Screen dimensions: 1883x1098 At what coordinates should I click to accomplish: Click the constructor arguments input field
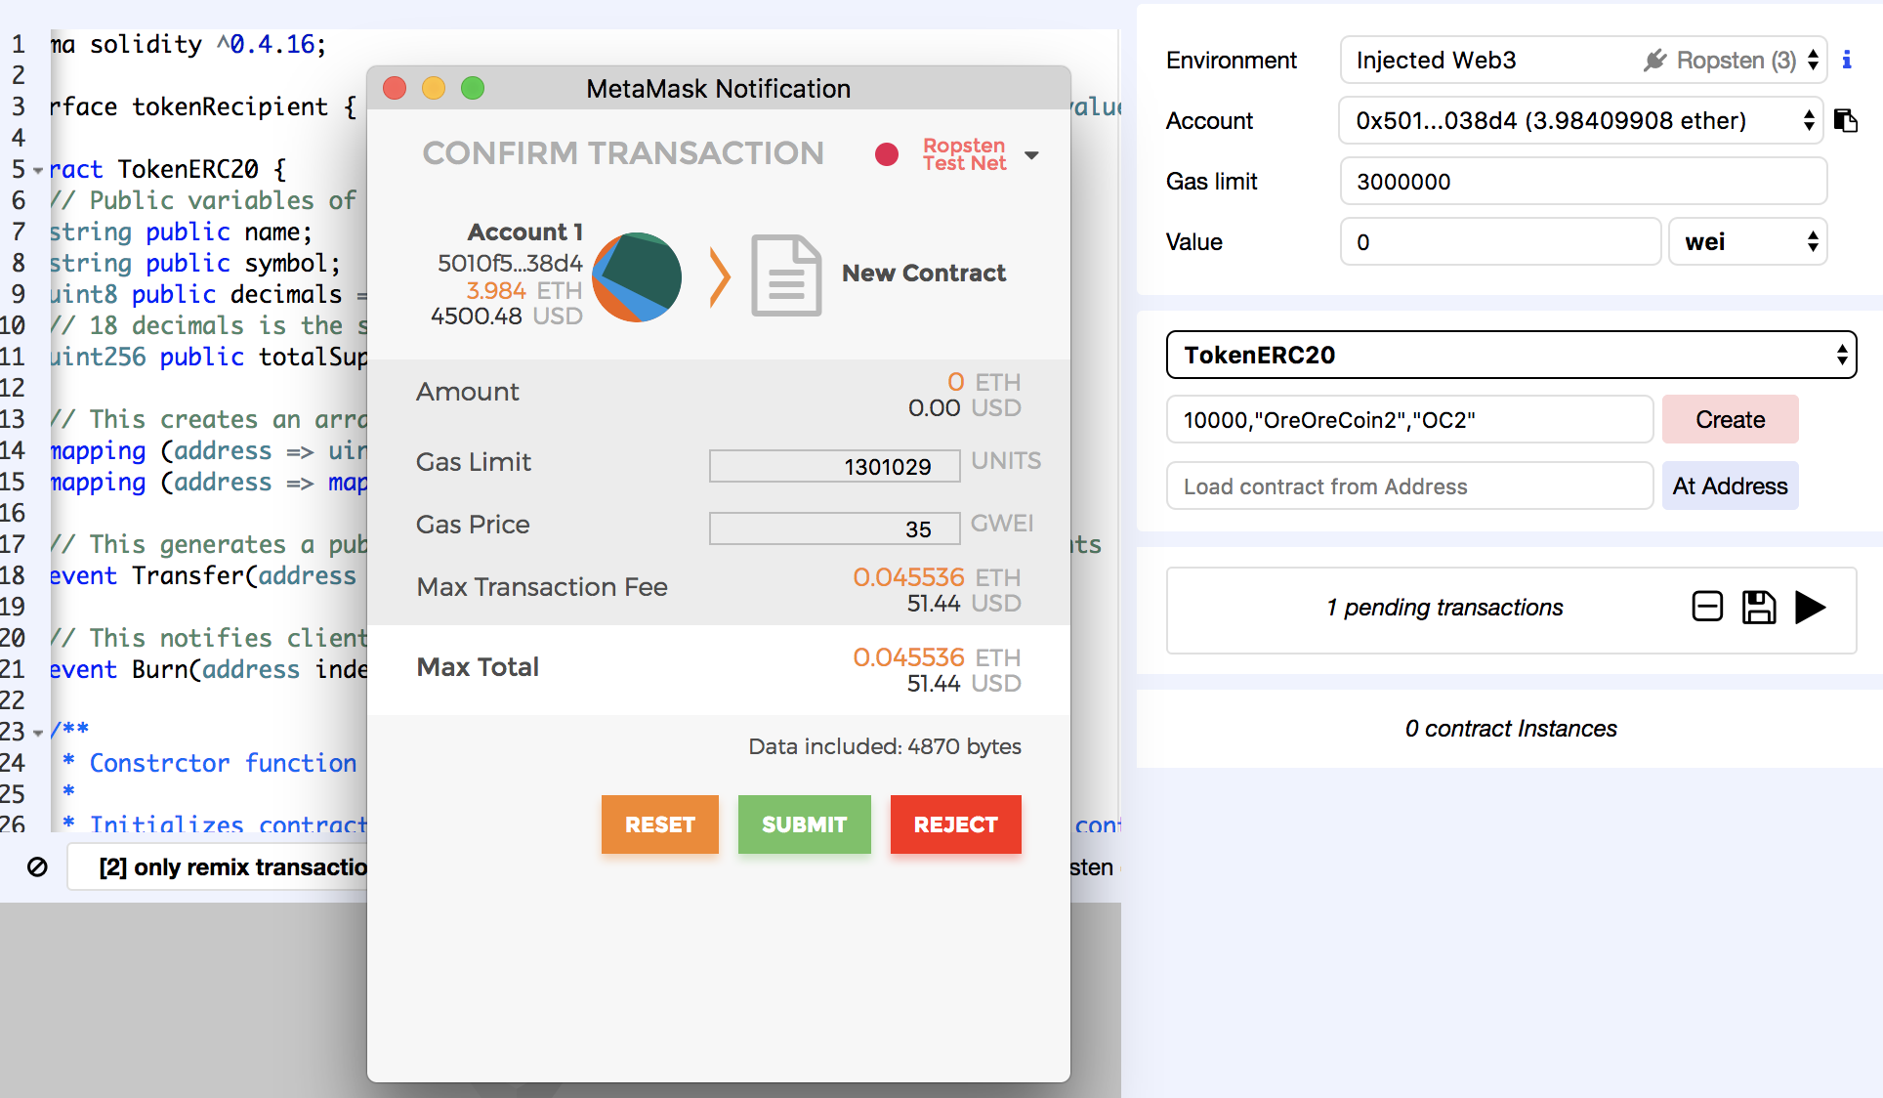coord(1409,419)
